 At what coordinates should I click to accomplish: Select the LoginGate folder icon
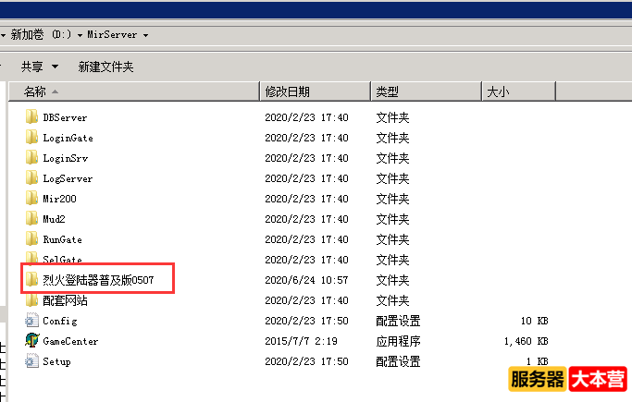point(31,137)
